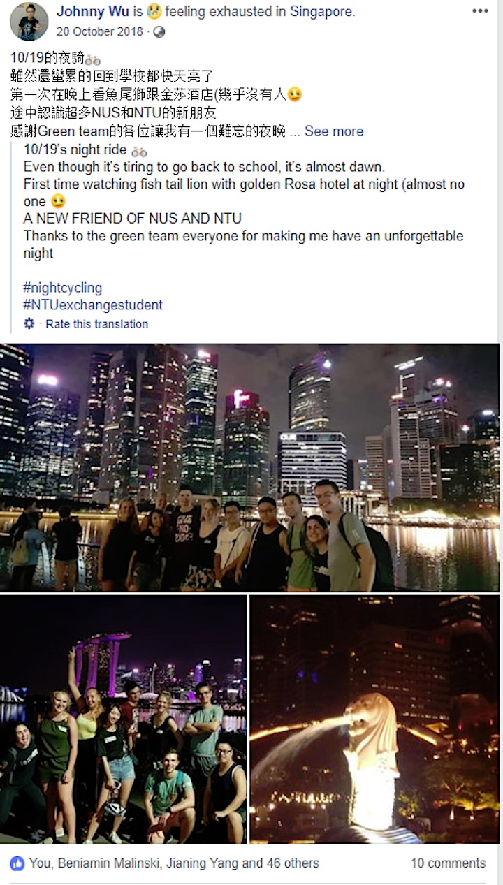The image size is (503, 885).
Task: Click the public globe privacy icon
Action: pyautogui.click(x=159, y=31)
